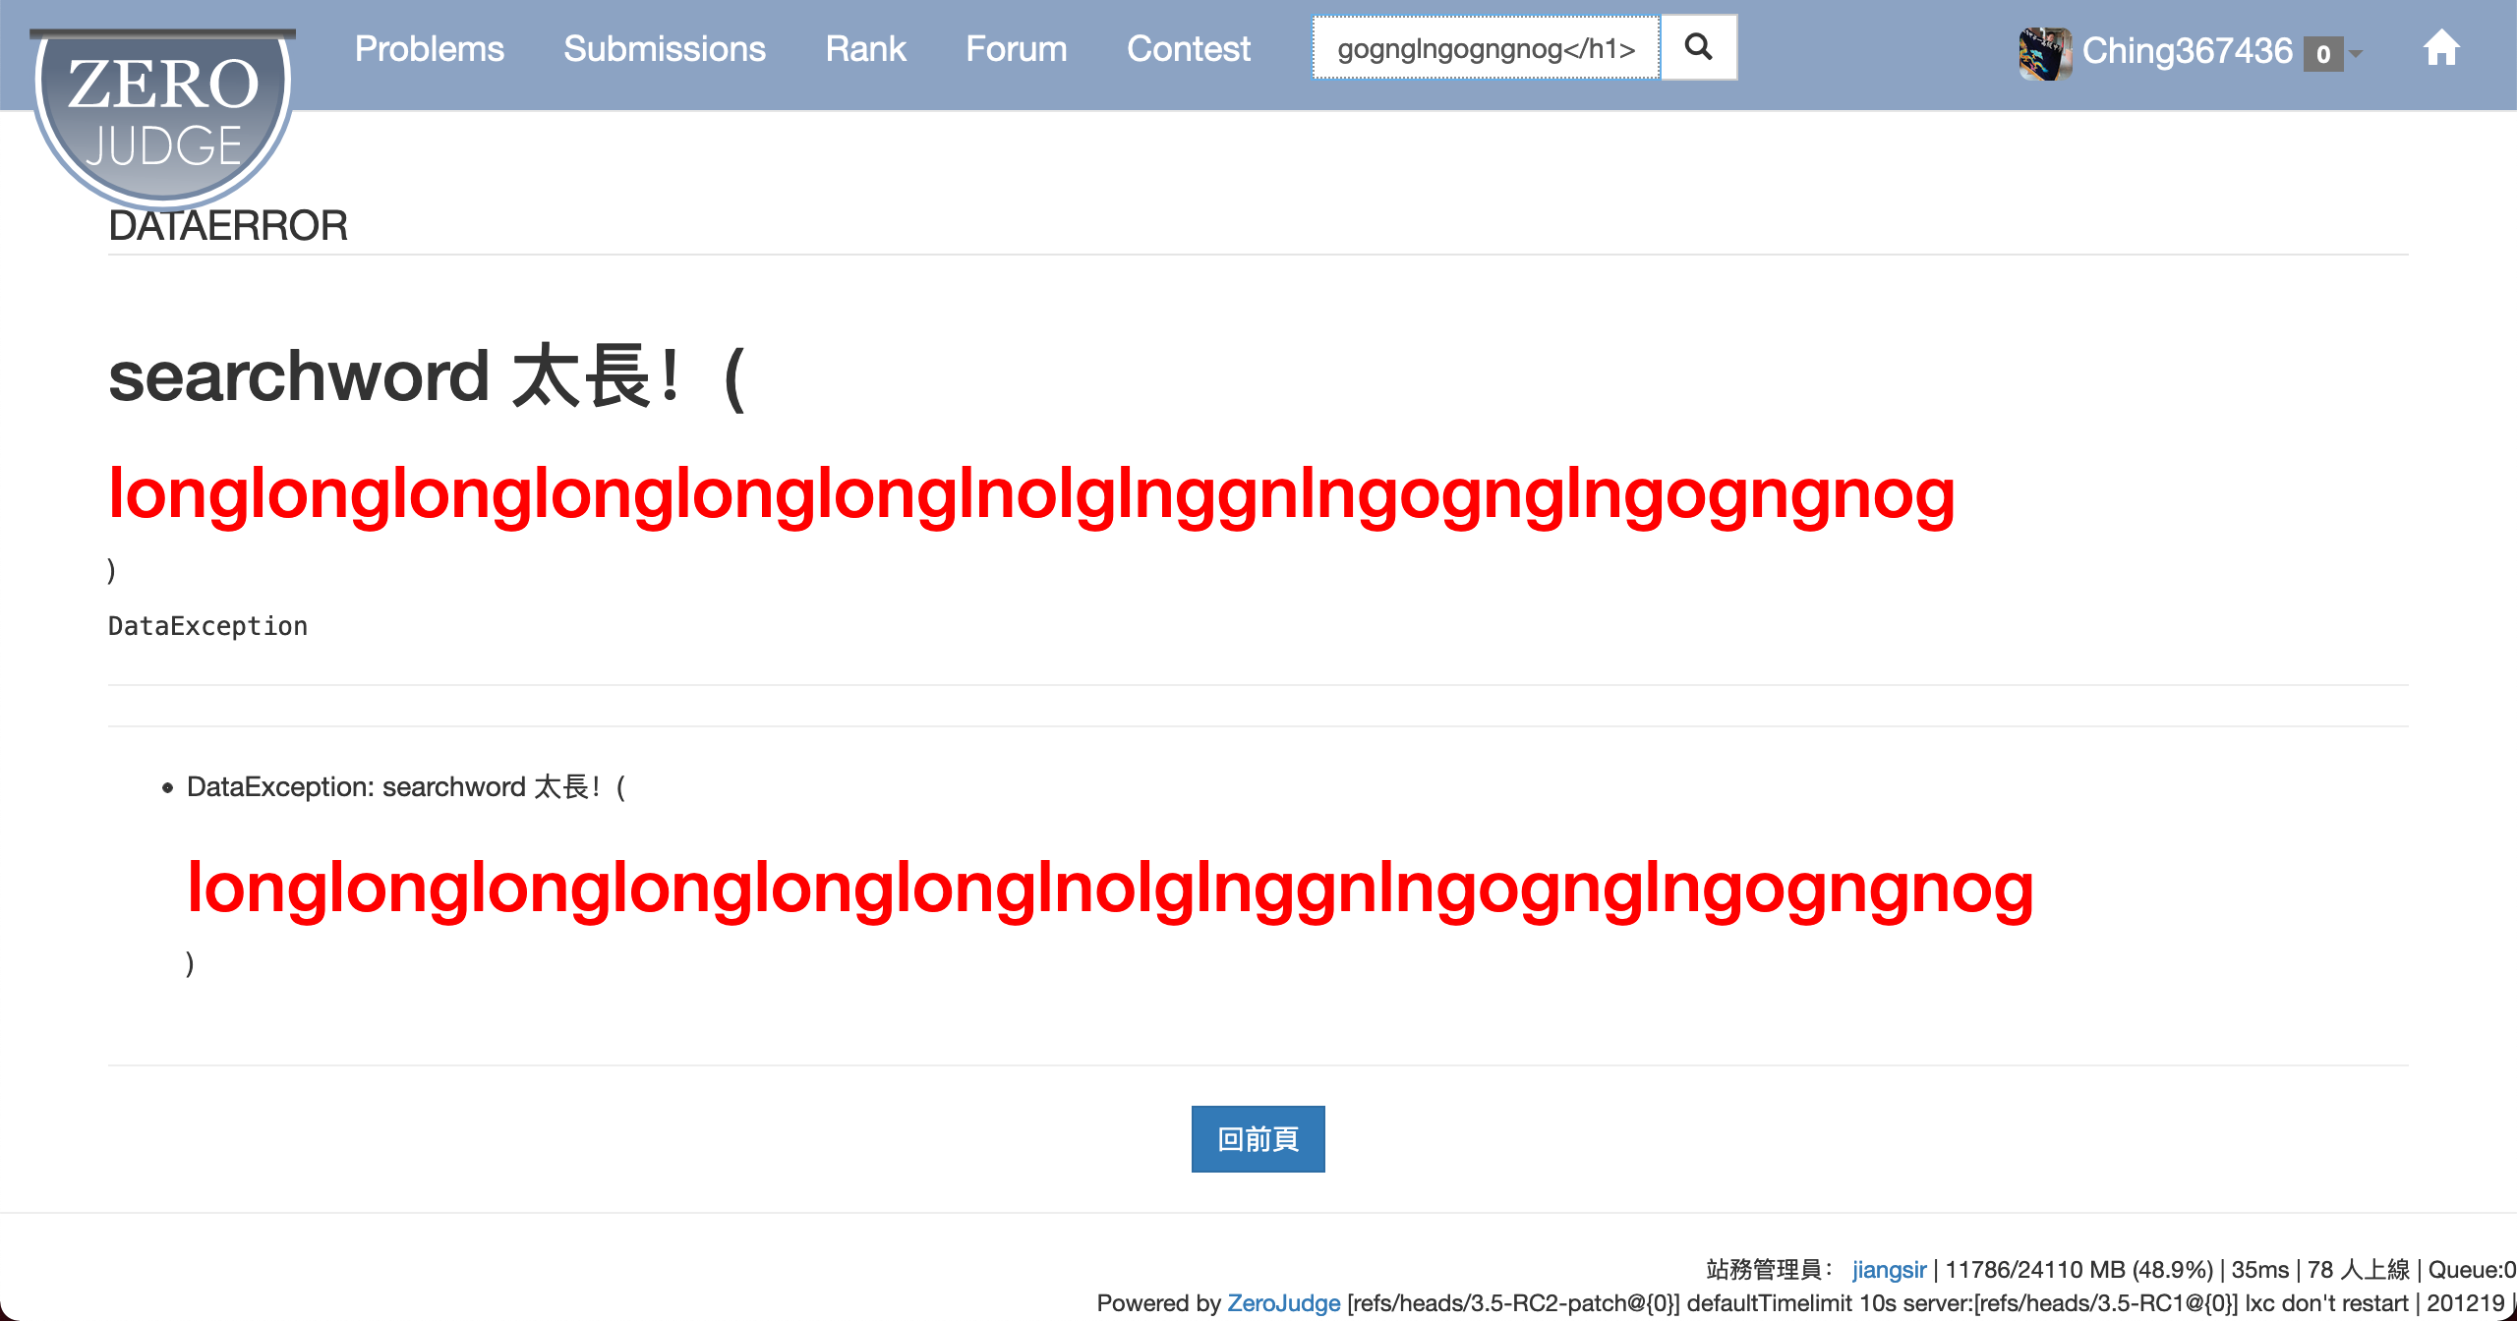This screenshot has width=2517, height=1321.
Task: Click the 11786/24110 MB memory status
Action: [x=2078, y=1270]
